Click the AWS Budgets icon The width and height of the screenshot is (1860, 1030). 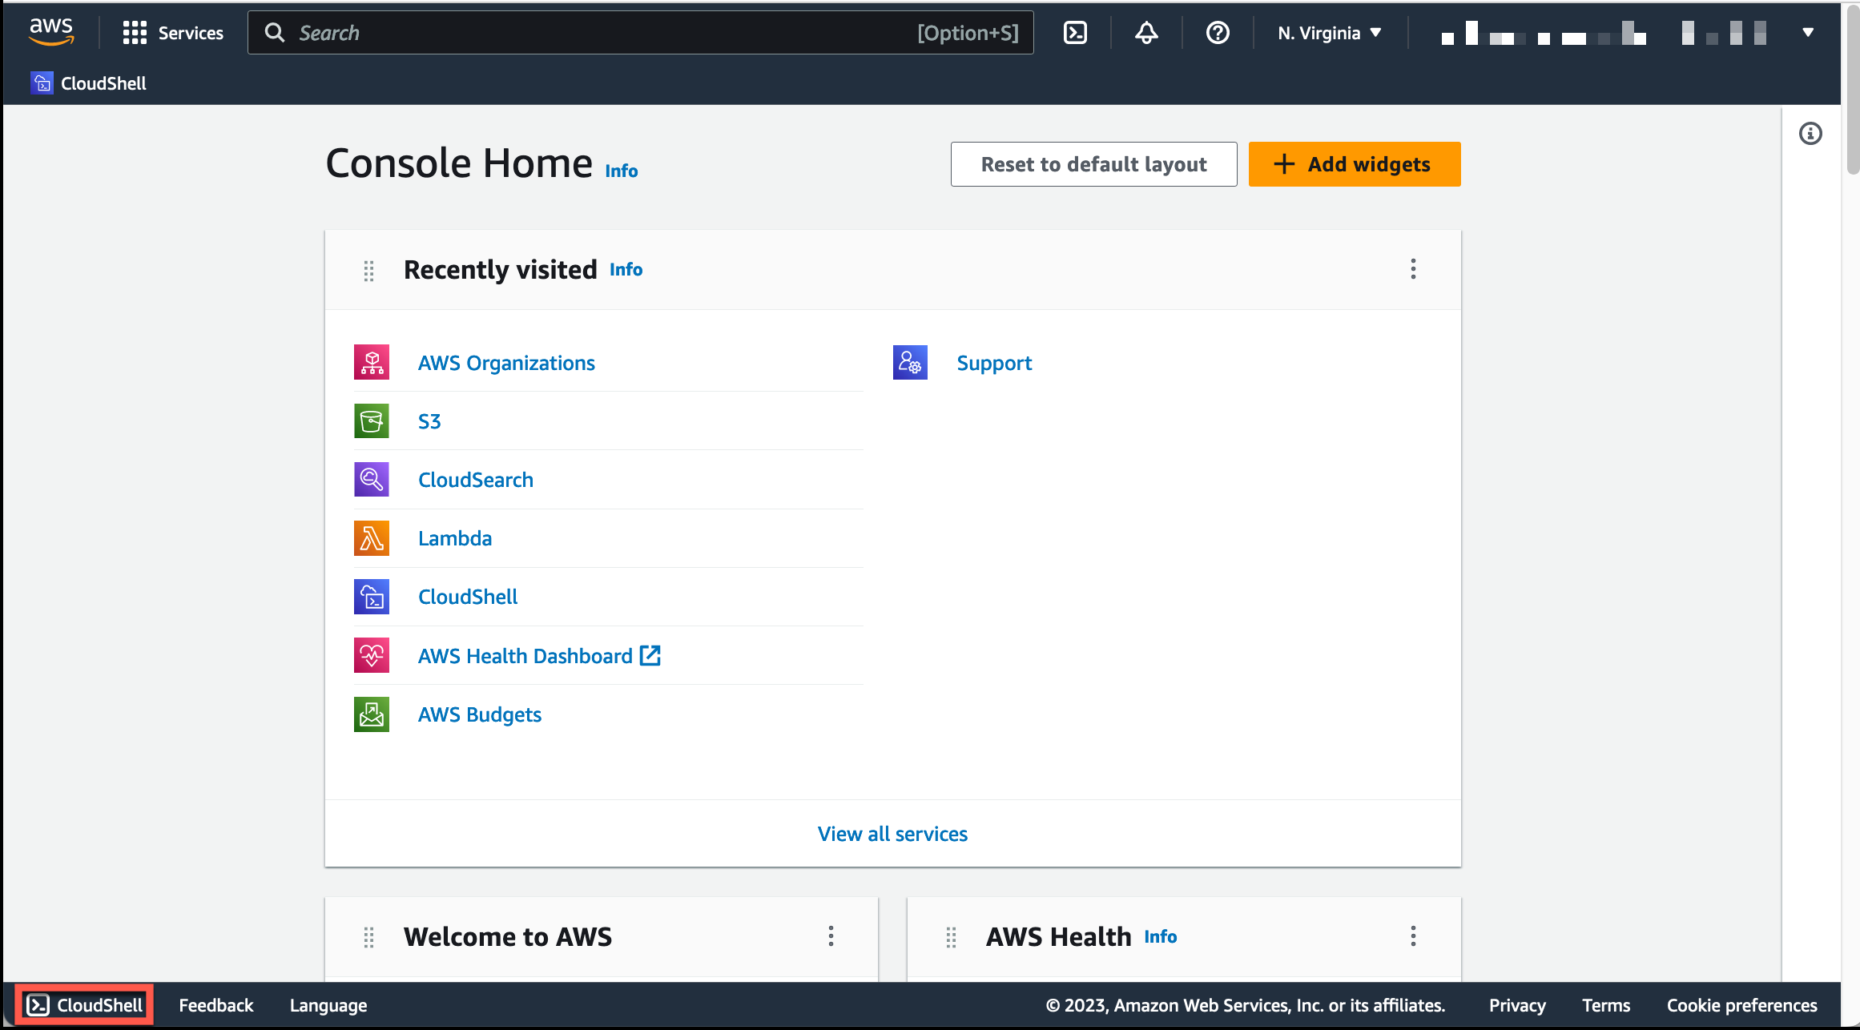tap(370, 714)
